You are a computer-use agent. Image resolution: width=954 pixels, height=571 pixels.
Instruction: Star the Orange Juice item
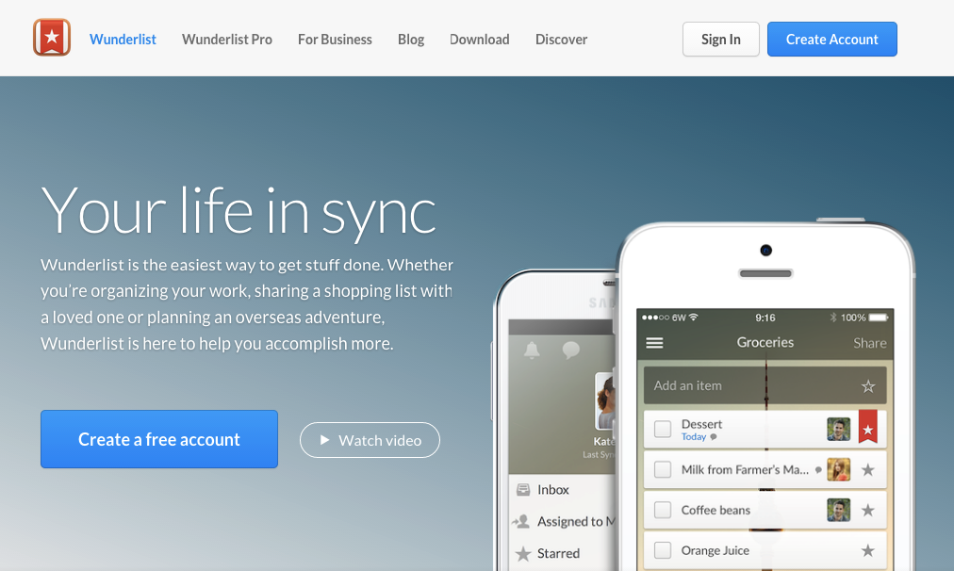[868, 550]
